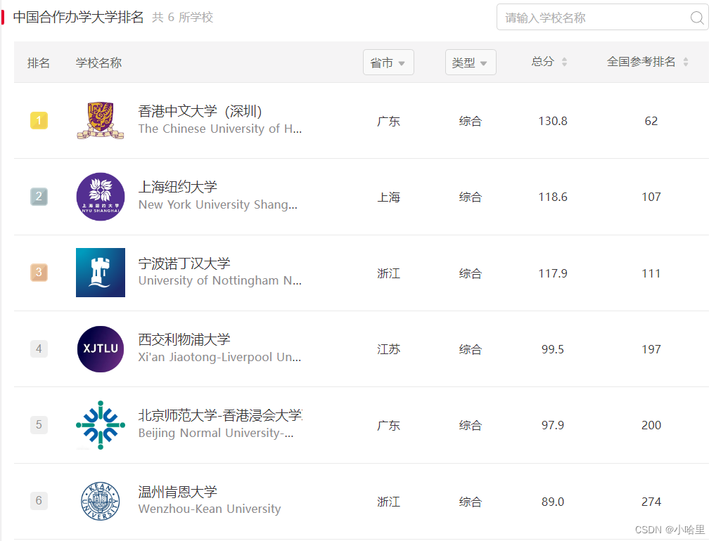
Task: Click English name 'Wenzhou-Kean University'
Action: 210,509
